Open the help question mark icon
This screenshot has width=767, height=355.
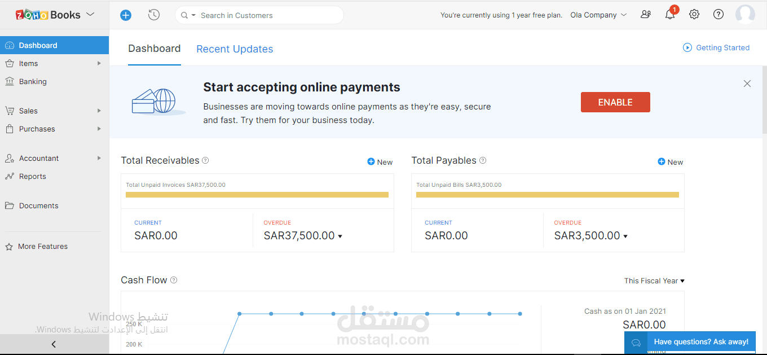[x=718, y=14]
